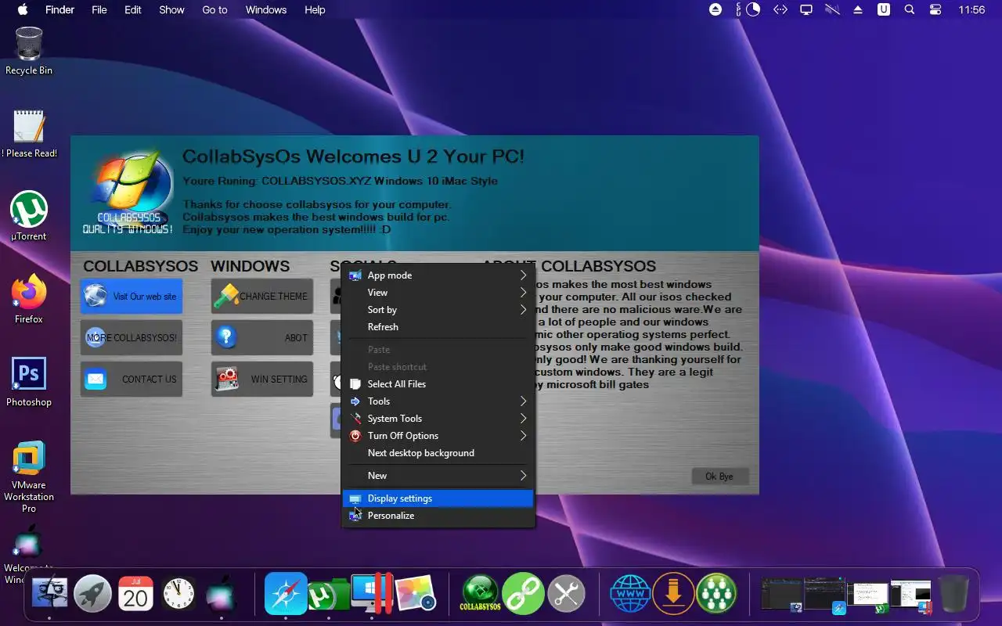This screenshot has height=626, width=1002.
Task: Expand the New submenu arrow
Action: [x=524, y=476]
